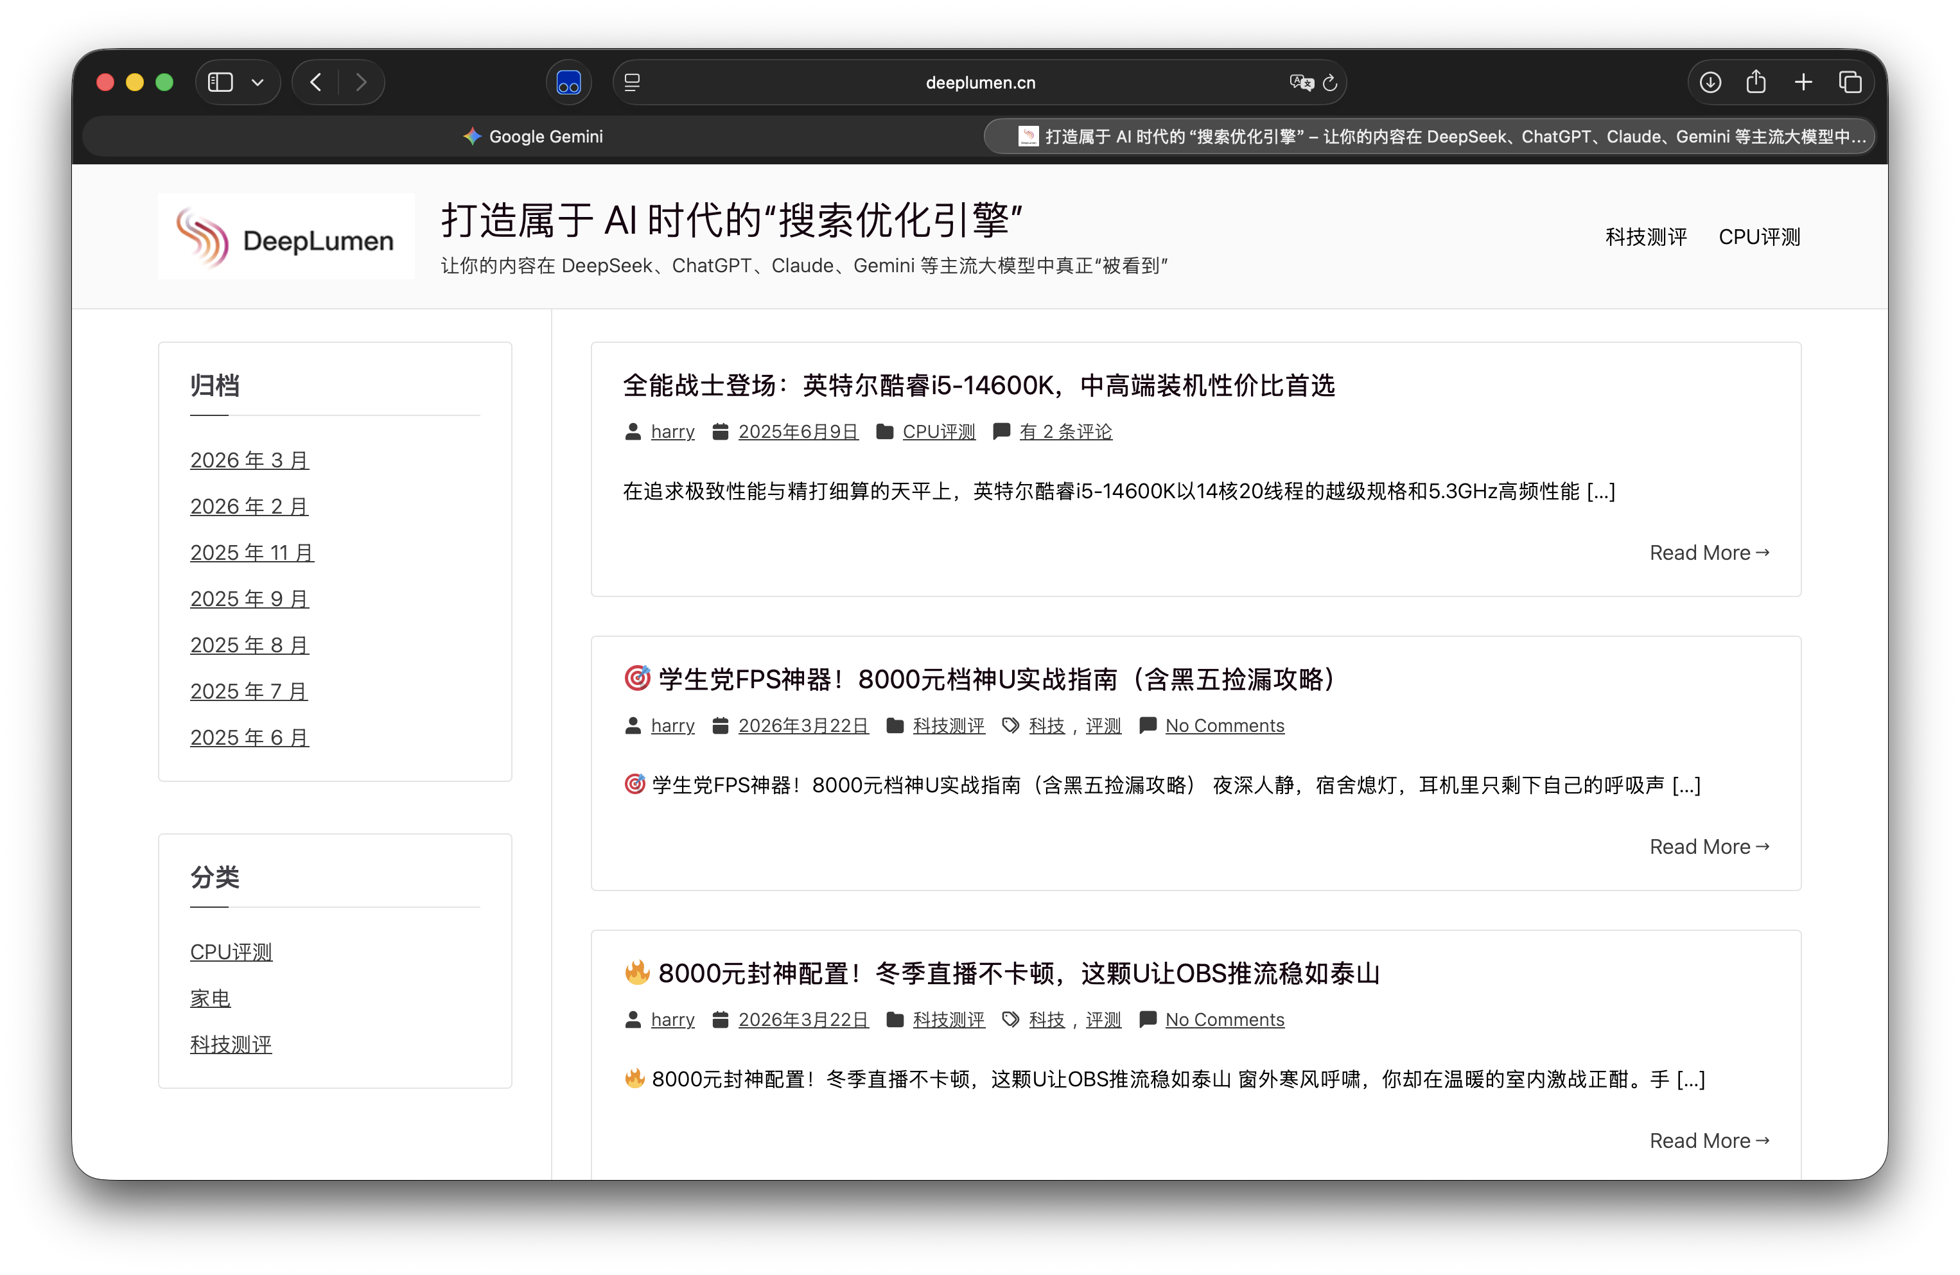The height and width of the screenshot is (1275, 1960).
Task: Click the page reader icon in address bar
Action: pyautogui.click(x=633, y=82)
